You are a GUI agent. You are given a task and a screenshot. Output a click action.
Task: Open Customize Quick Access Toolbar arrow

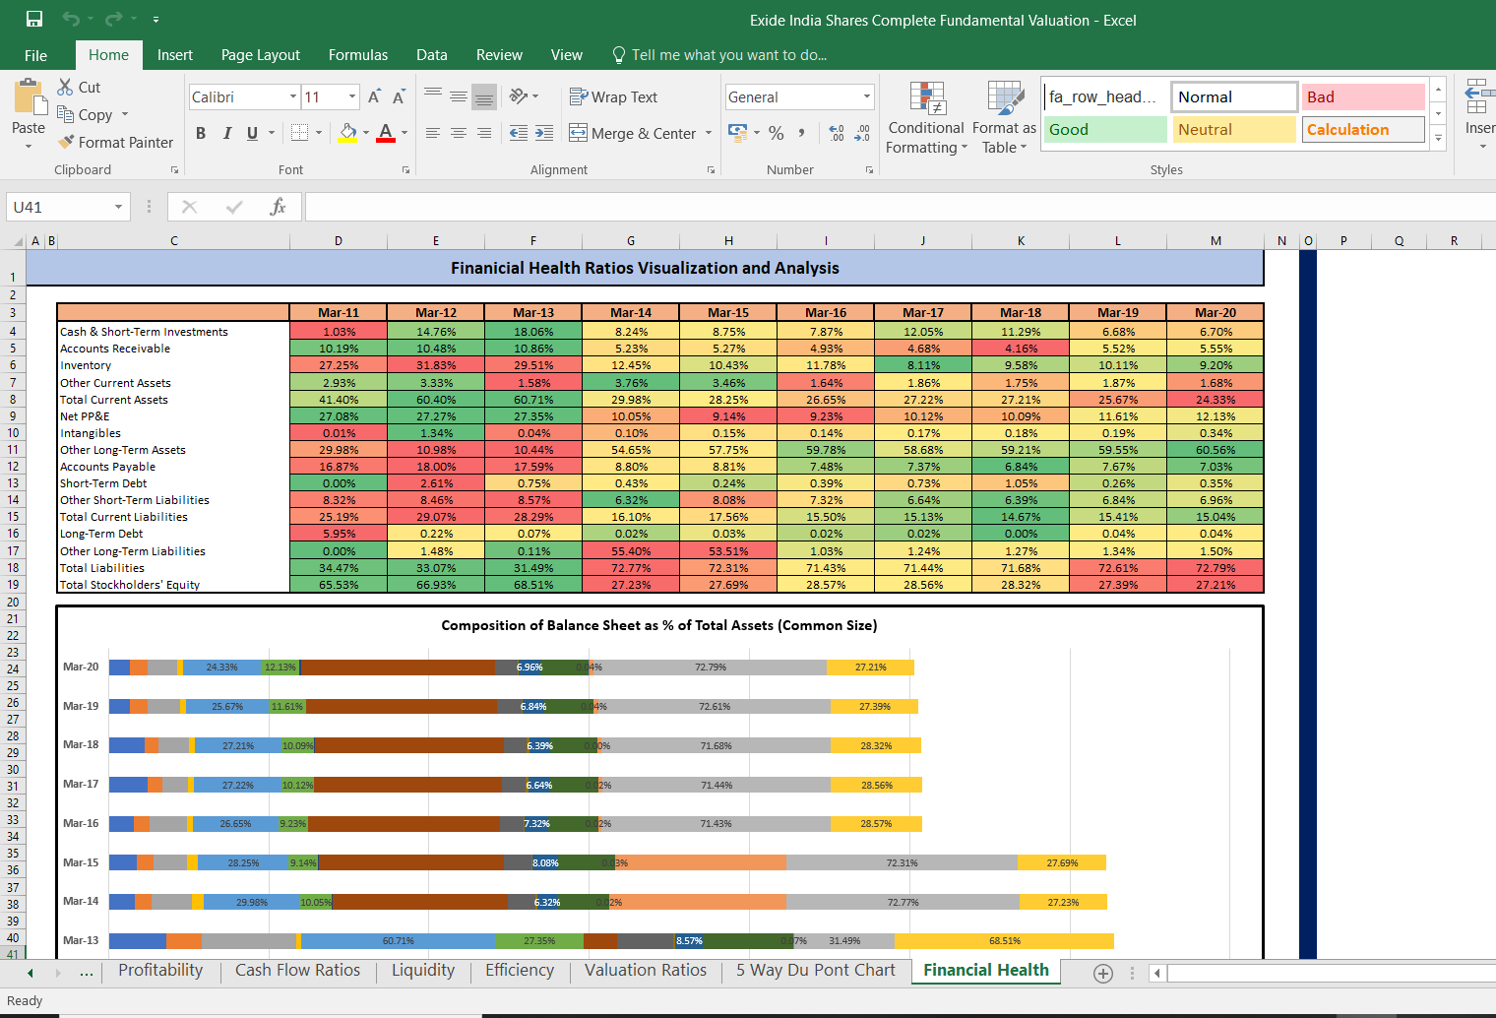tap(156, 20)
